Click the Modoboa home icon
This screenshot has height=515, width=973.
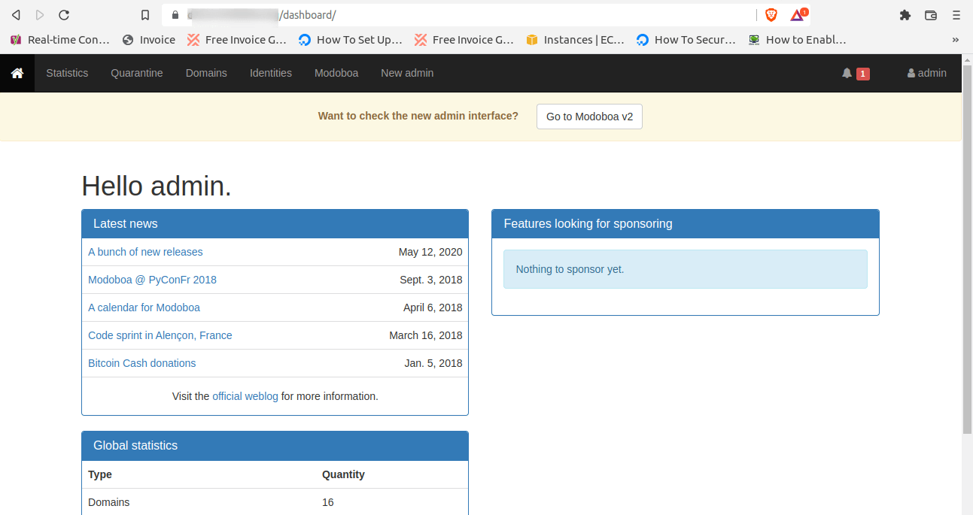[17, 73]
